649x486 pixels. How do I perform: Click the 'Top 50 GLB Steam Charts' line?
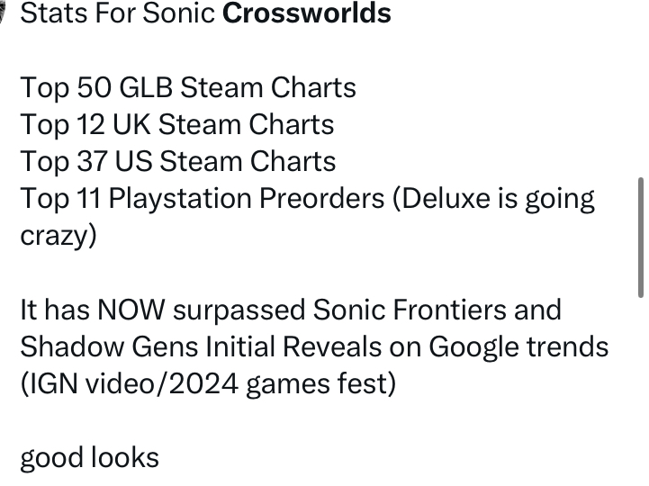click(x=188, y=88)
